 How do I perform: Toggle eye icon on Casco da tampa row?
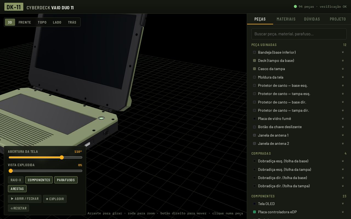coord(343,69)
